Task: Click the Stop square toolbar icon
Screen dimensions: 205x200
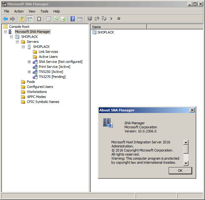Action: (x=119, y=19)
